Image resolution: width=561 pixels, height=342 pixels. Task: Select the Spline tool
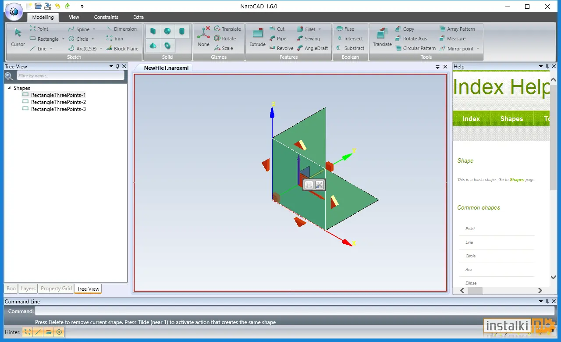(78, 29)
